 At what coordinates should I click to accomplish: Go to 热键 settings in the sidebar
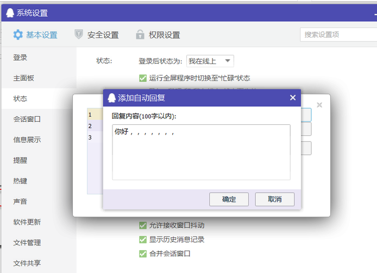(x=20, y=181)
